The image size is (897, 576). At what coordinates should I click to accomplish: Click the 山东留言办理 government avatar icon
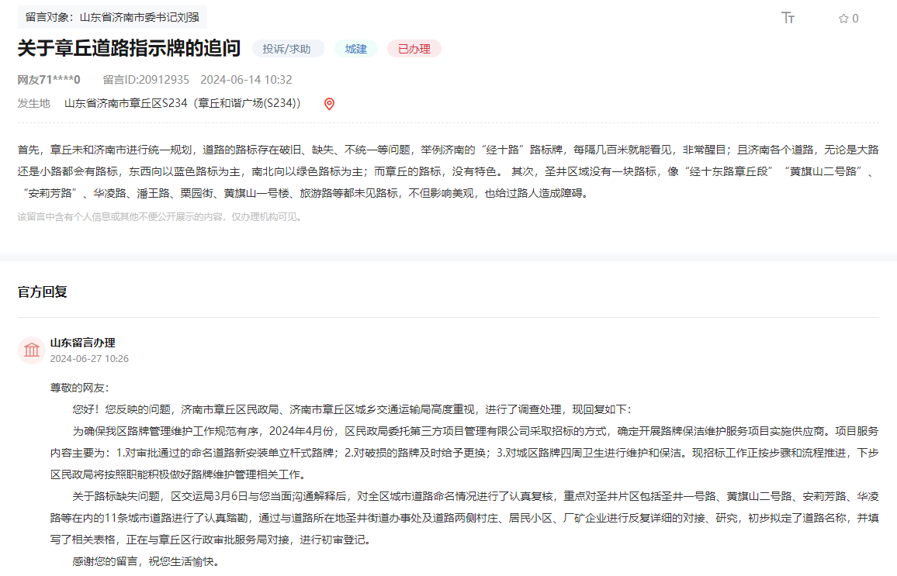pyautogui.click(x=32, y=350)
